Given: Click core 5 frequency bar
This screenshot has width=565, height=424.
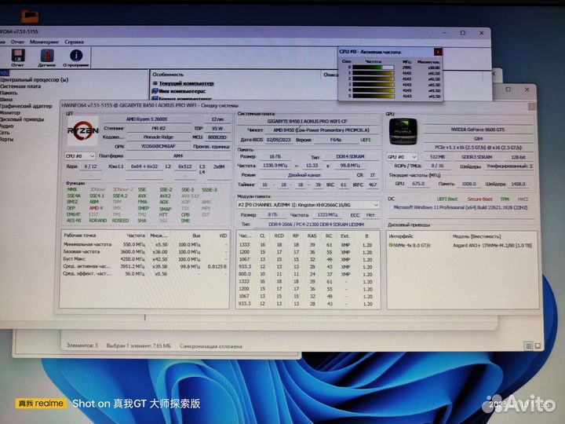Looking at the screenshot, I should tap(373, 96).
